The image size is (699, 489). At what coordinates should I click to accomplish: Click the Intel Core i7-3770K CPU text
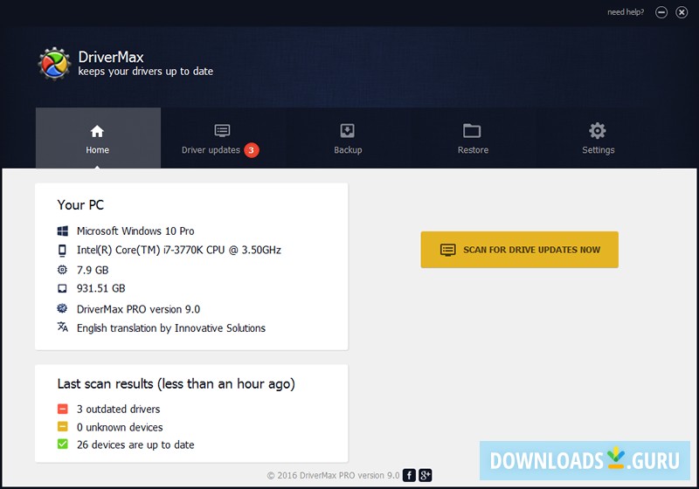point(179,251)
